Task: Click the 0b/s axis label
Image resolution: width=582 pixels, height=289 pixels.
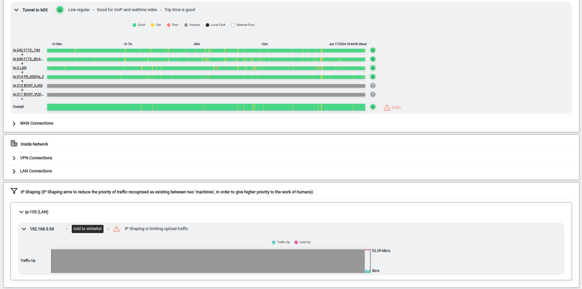Action: pyautogui.click(x=376, y=271)
